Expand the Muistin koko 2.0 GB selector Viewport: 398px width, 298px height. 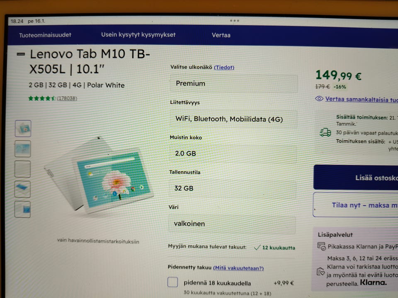(x=233, y=154)
